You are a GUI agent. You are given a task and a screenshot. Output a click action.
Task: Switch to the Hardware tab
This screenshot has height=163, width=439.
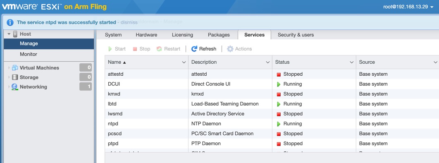pos(146,35)
